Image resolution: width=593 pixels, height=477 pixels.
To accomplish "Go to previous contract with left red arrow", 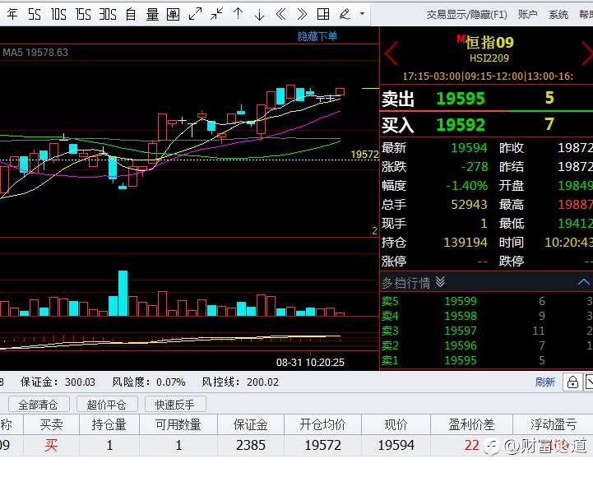I will pyautogui.click(x=391, y=53).
